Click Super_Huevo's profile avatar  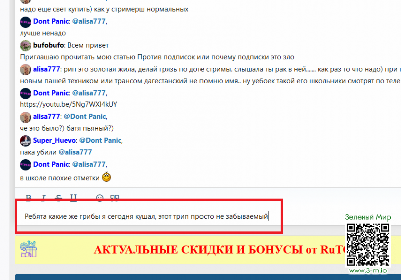coord(26,141)
